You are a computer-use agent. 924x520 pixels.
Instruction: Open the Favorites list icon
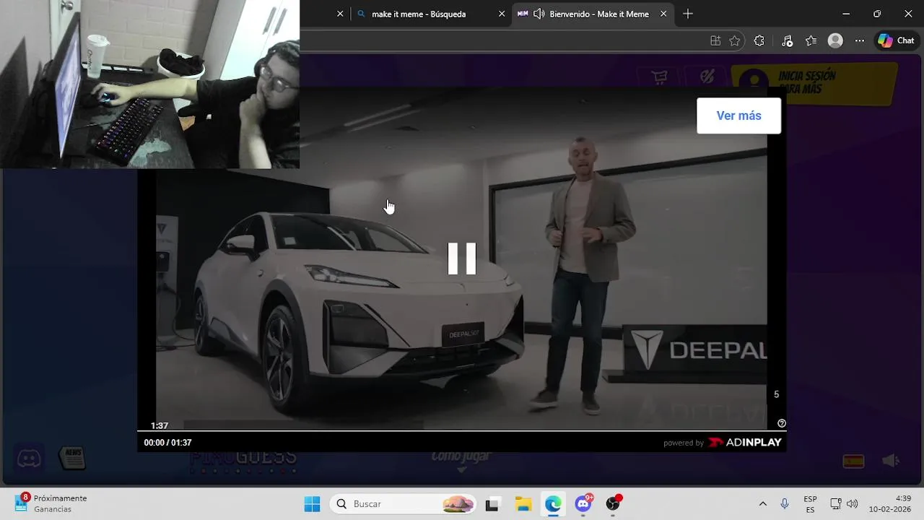tap(811, 41)
